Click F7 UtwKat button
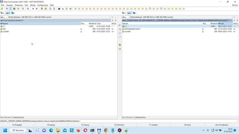Viewport: 239px width, 134px height. tap(153, 125)
